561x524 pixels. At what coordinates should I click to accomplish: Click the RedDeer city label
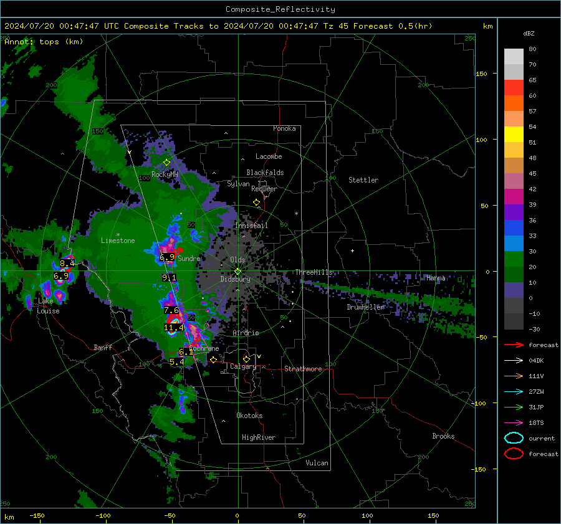264,189
